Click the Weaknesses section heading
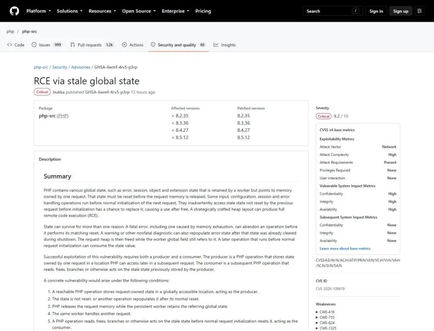This screenshot has height=331, width=434. tap(325, 304)
